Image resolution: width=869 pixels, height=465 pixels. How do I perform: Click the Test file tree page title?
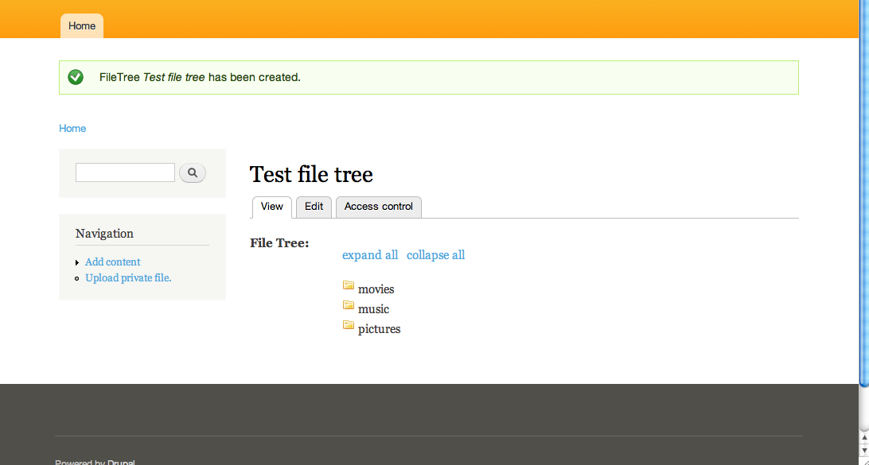[311, 174]
